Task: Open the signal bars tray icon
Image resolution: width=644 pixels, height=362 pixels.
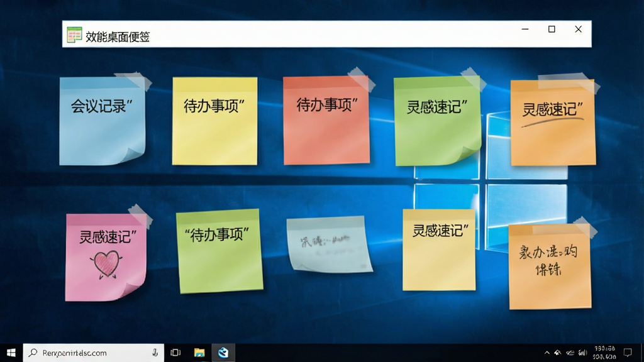Action: pyautogui.click(x=582, y=353)
